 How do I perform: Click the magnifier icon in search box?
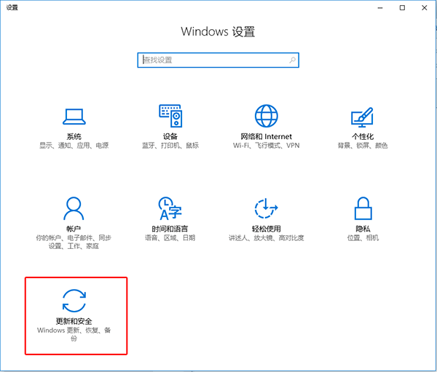pos(292,60)
